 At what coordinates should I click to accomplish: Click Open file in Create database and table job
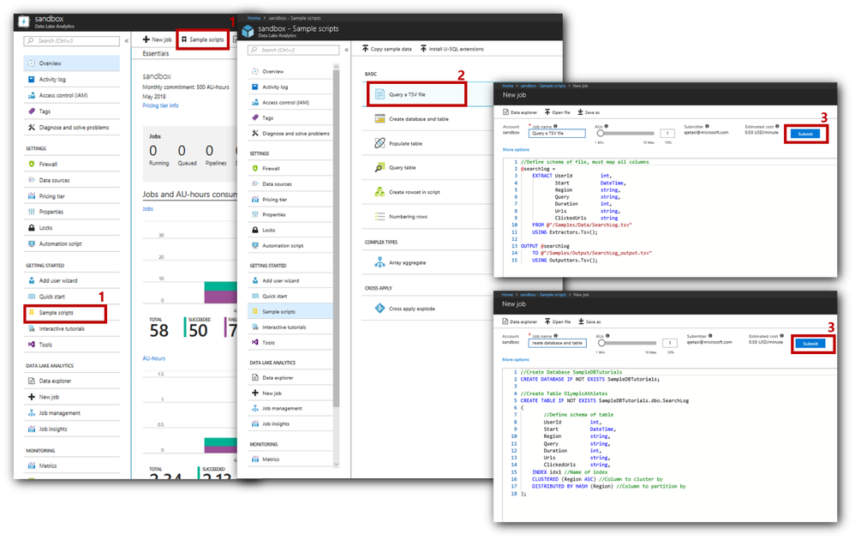(558, 321)
